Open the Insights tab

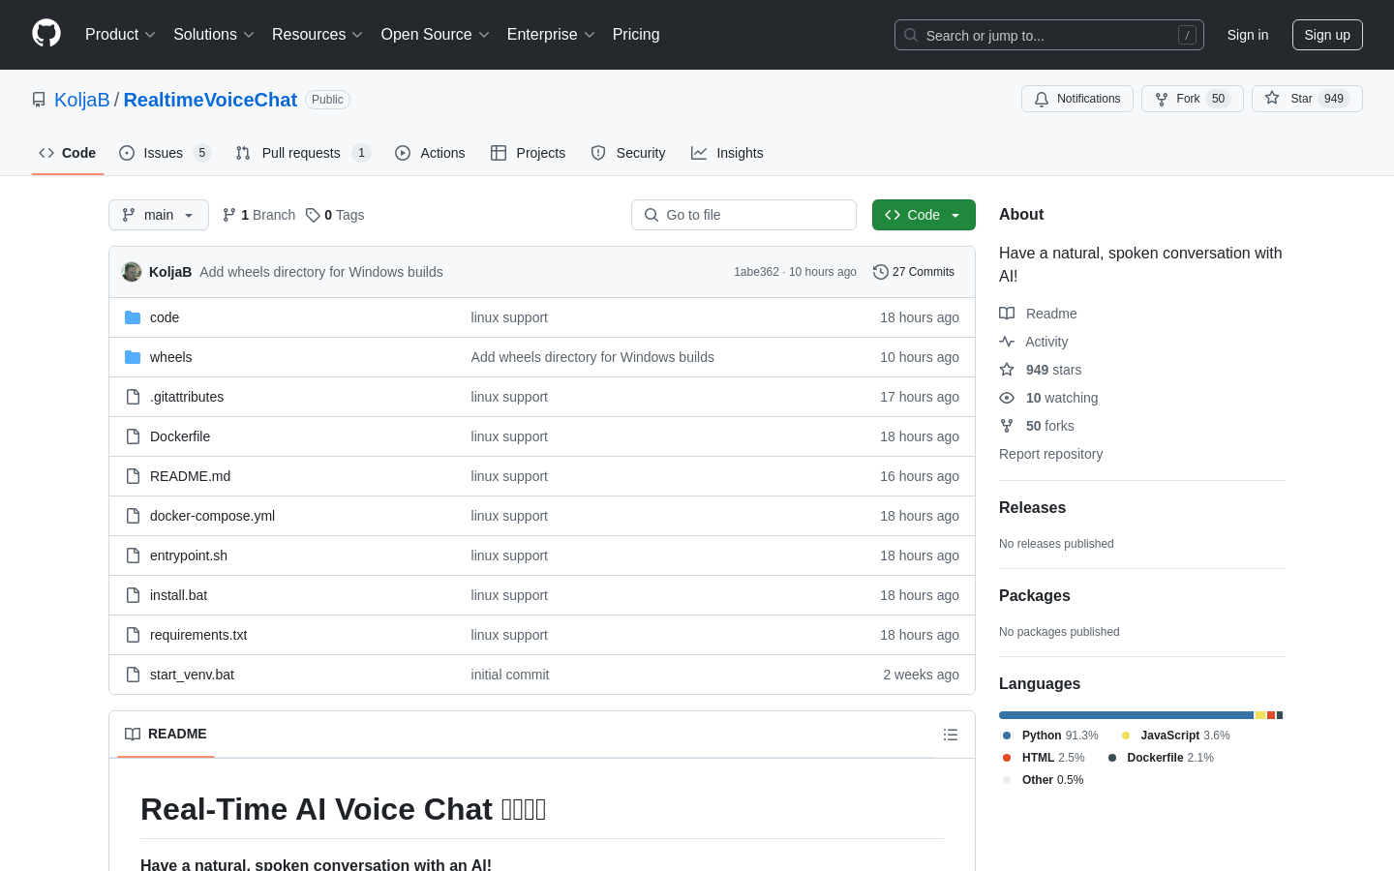pos(727,153)
